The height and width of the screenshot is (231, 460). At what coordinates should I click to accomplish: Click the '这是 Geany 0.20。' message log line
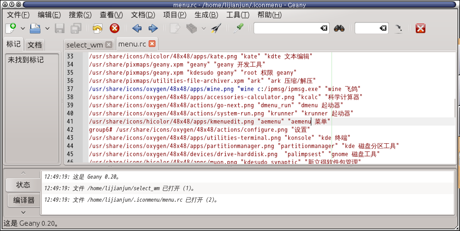(82, 177)
